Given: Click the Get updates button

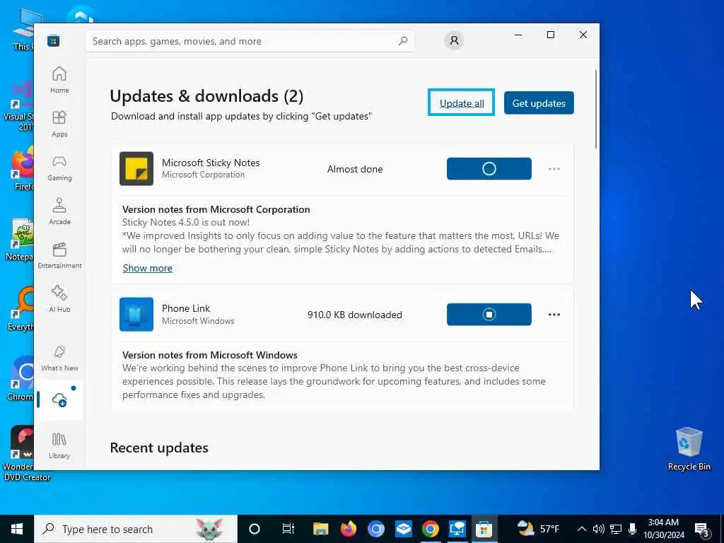Looking at the screenshot, I should 539,103.
